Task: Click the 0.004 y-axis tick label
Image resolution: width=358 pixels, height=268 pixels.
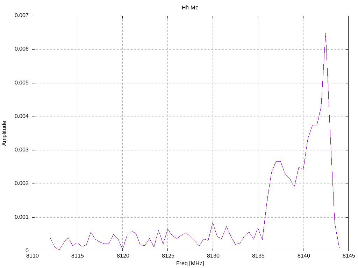Action: click(22, 116)
